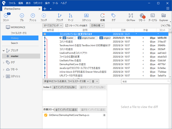
Task: Select commit 'DemoAspNetCore の追加'
Action: [x=105, y=64]
